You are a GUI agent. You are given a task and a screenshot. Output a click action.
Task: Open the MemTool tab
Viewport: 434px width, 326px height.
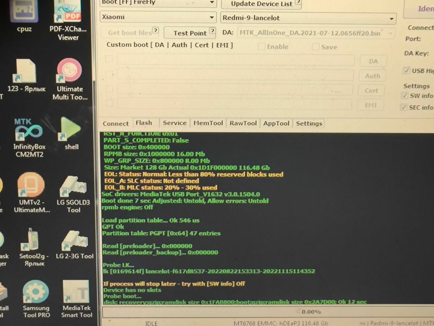point(208,123)
